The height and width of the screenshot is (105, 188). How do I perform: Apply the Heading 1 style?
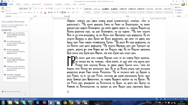coord(105,10)
